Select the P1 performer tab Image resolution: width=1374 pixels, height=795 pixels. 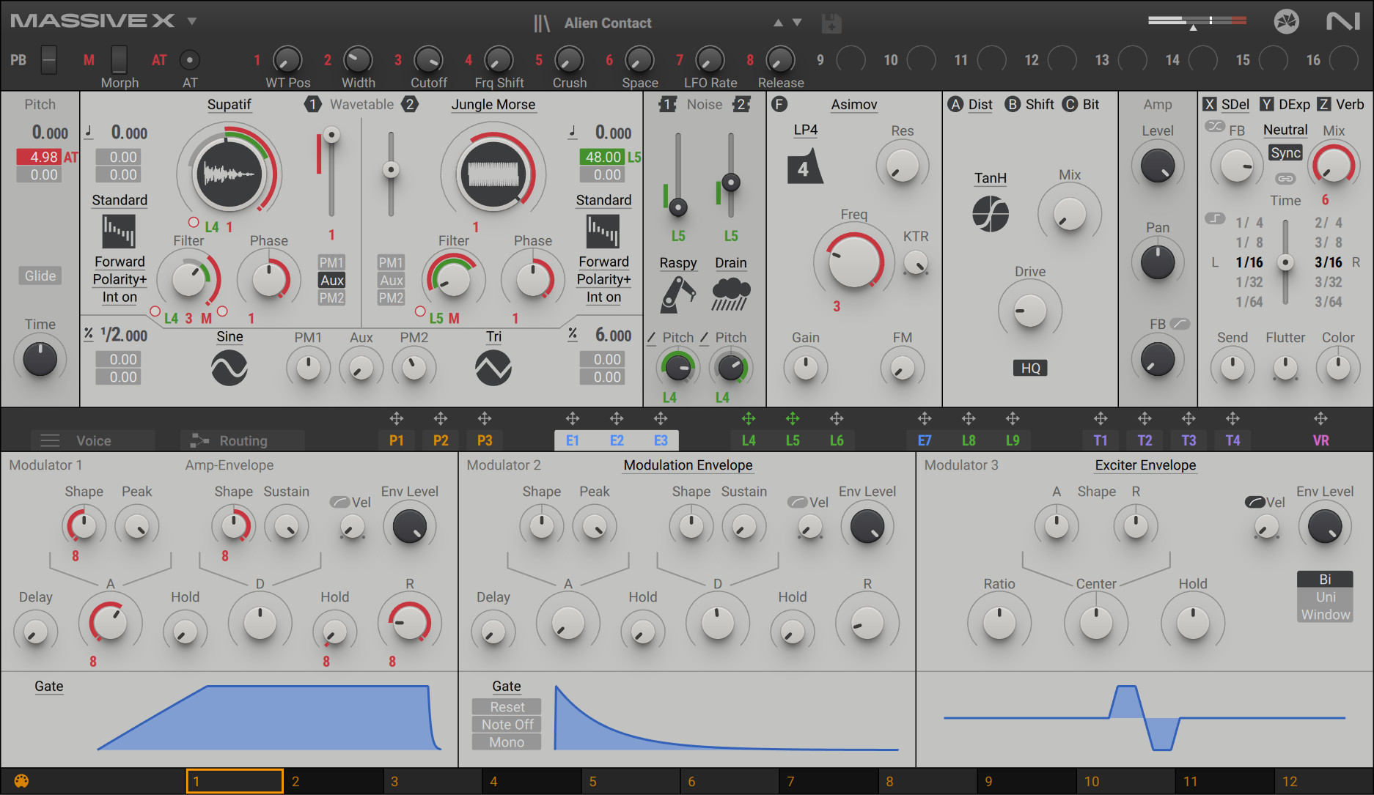397,440
